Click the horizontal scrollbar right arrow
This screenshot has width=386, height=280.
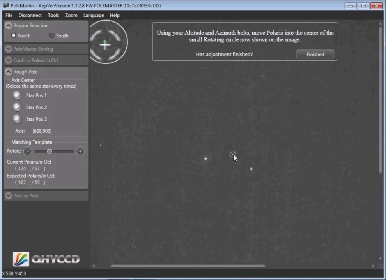374,266
